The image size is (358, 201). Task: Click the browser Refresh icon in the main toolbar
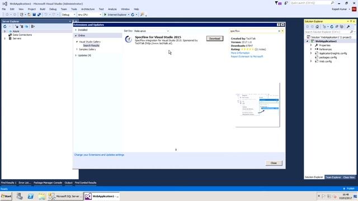click(x=133, y=15)
